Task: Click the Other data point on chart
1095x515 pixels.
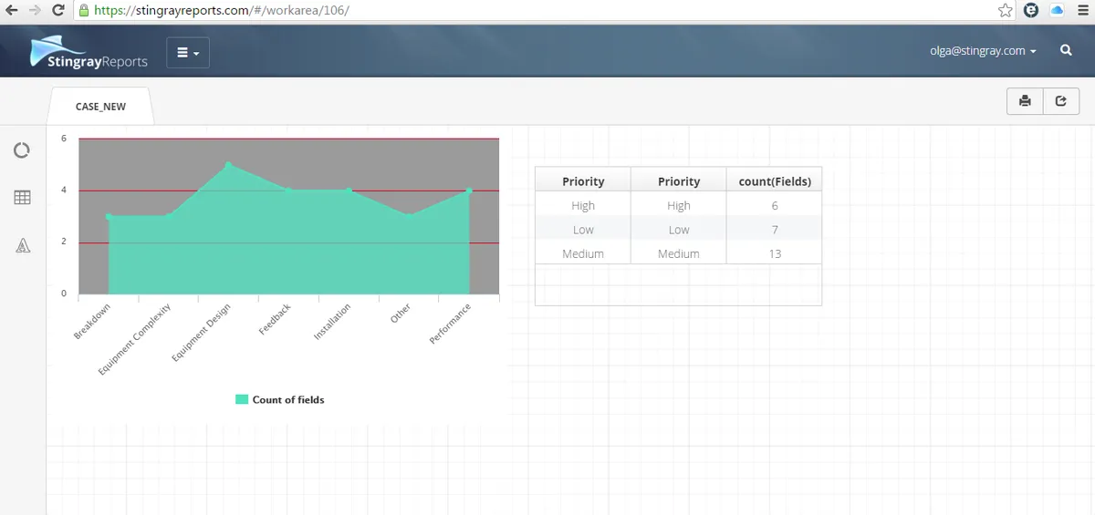Action: [409, 216]
